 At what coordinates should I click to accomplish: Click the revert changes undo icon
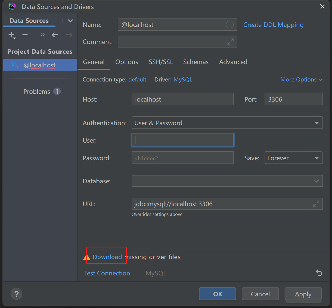pyautogui.click(x=319, y=273)
